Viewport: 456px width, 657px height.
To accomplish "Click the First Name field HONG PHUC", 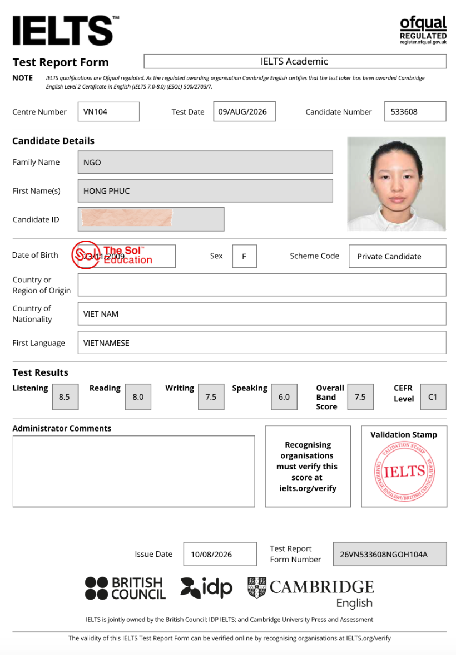I will point(205,191).
